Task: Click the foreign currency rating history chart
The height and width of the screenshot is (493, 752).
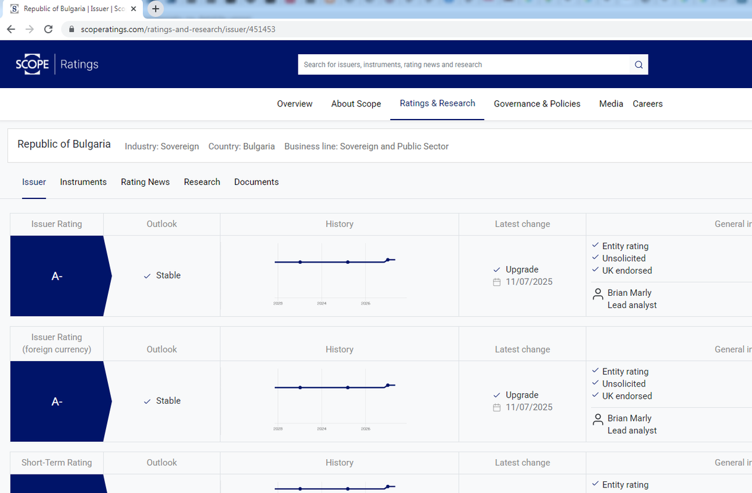Action: point(340,401)
